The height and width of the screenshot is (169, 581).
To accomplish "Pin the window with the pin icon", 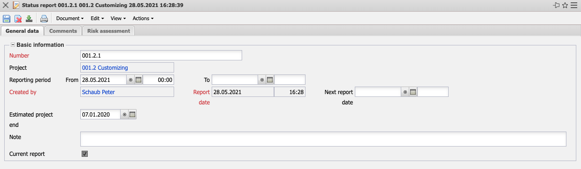I will pos(557,6).
